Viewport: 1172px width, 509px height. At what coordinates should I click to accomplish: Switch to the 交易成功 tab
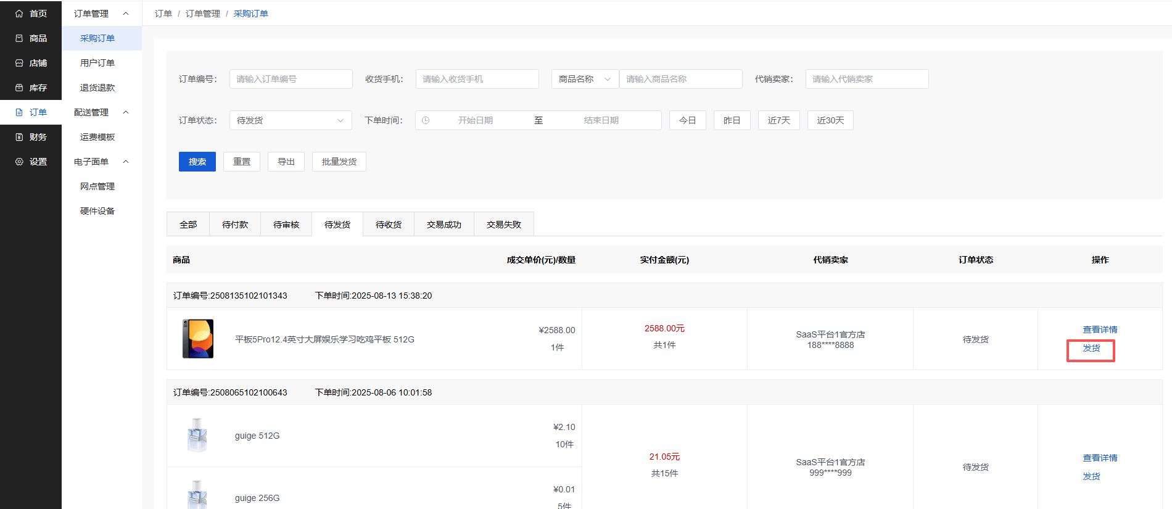point(444,225)
